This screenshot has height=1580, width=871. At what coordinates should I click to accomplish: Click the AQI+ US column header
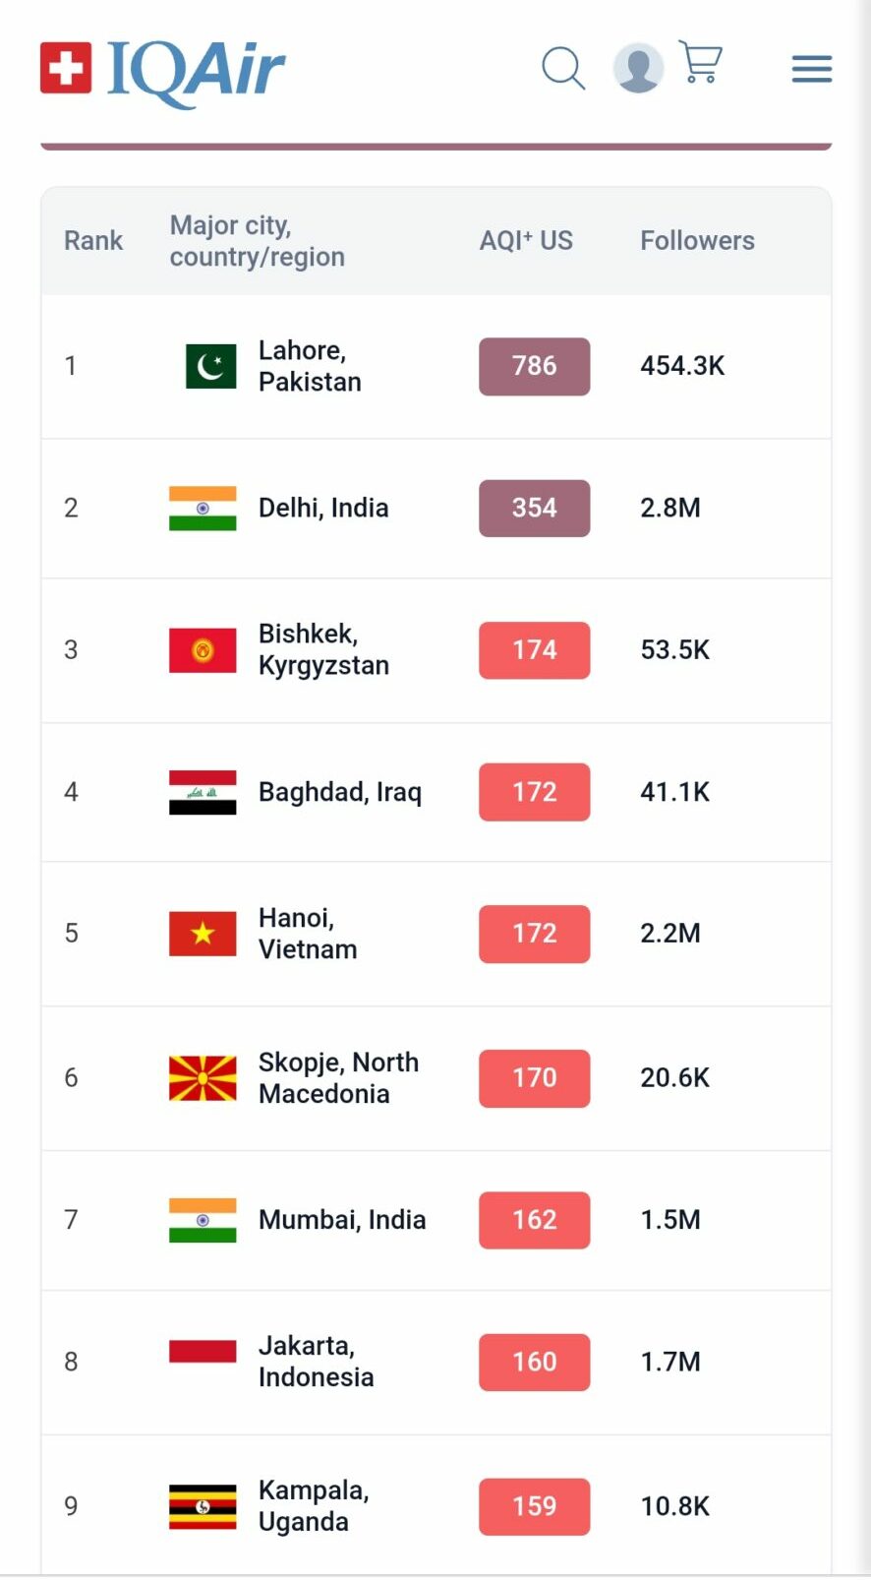coord(526,240)
